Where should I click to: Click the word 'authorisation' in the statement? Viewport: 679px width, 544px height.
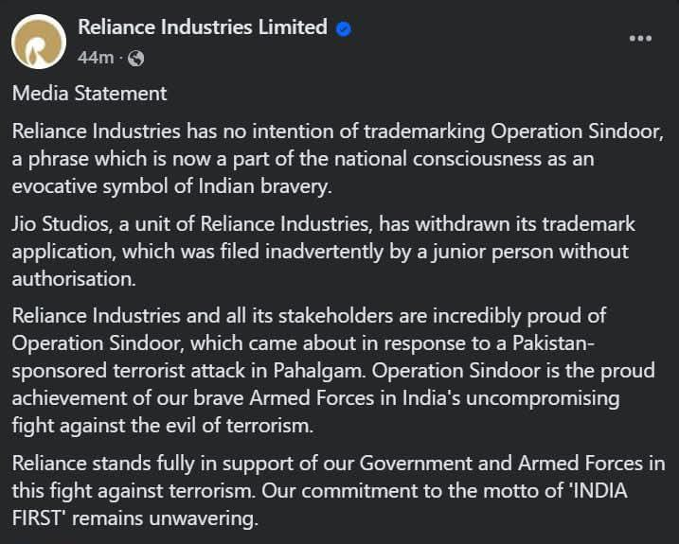71,279
